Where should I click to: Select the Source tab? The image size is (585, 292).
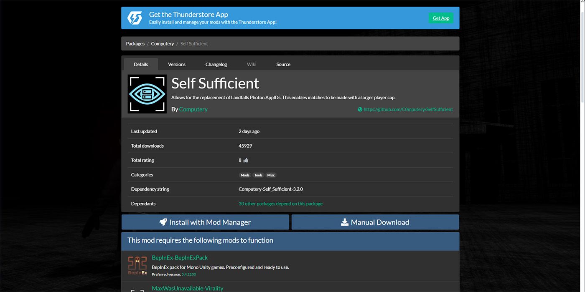(x=283, y=64)
